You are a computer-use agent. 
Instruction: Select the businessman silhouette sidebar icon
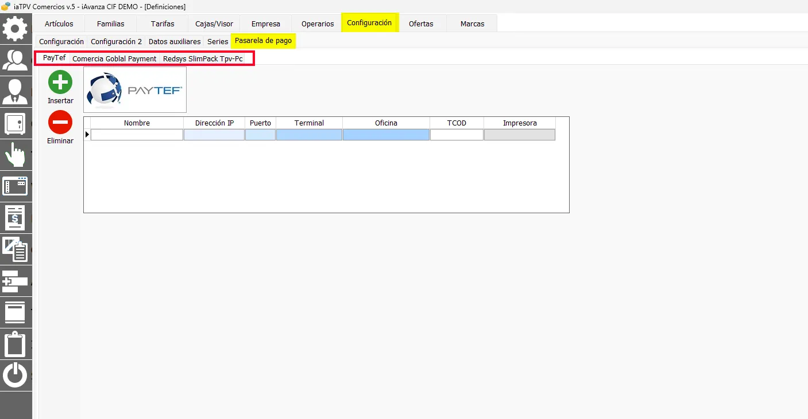[16, 91]
